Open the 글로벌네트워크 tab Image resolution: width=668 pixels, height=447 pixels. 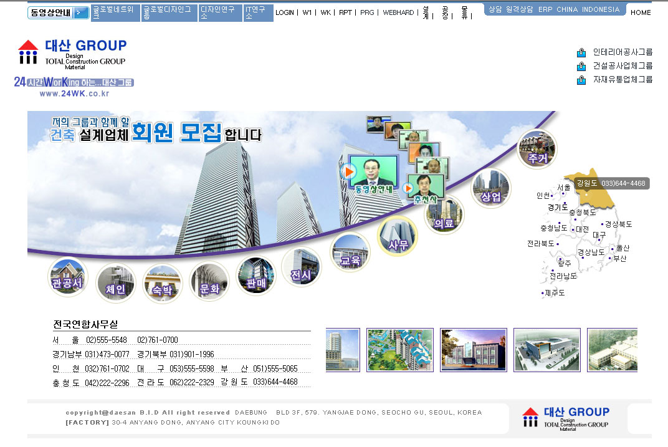(117, 13)
